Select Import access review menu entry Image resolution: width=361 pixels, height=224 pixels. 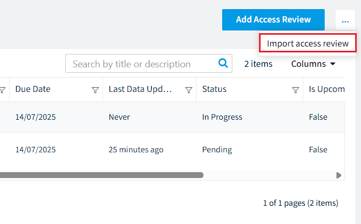click(x=308, y=43)
